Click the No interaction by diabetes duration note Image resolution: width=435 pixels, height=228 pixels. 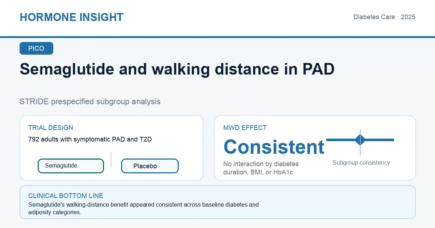coord(261,168)
